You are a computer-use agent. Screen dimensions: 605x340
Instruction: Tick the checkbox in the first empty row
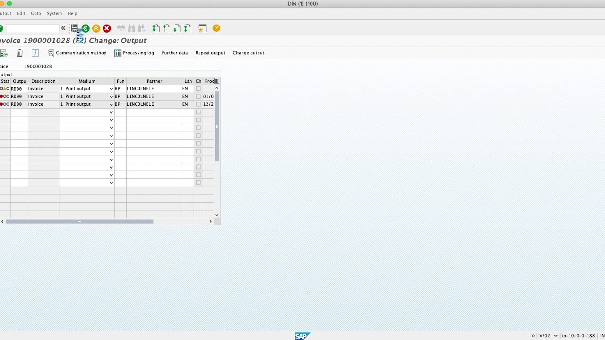[x=199, y=112]
